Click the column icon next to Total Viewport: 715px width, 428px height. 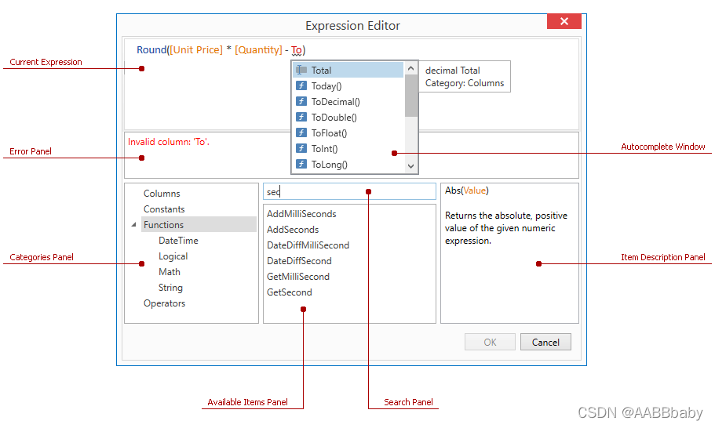[301, 70]
